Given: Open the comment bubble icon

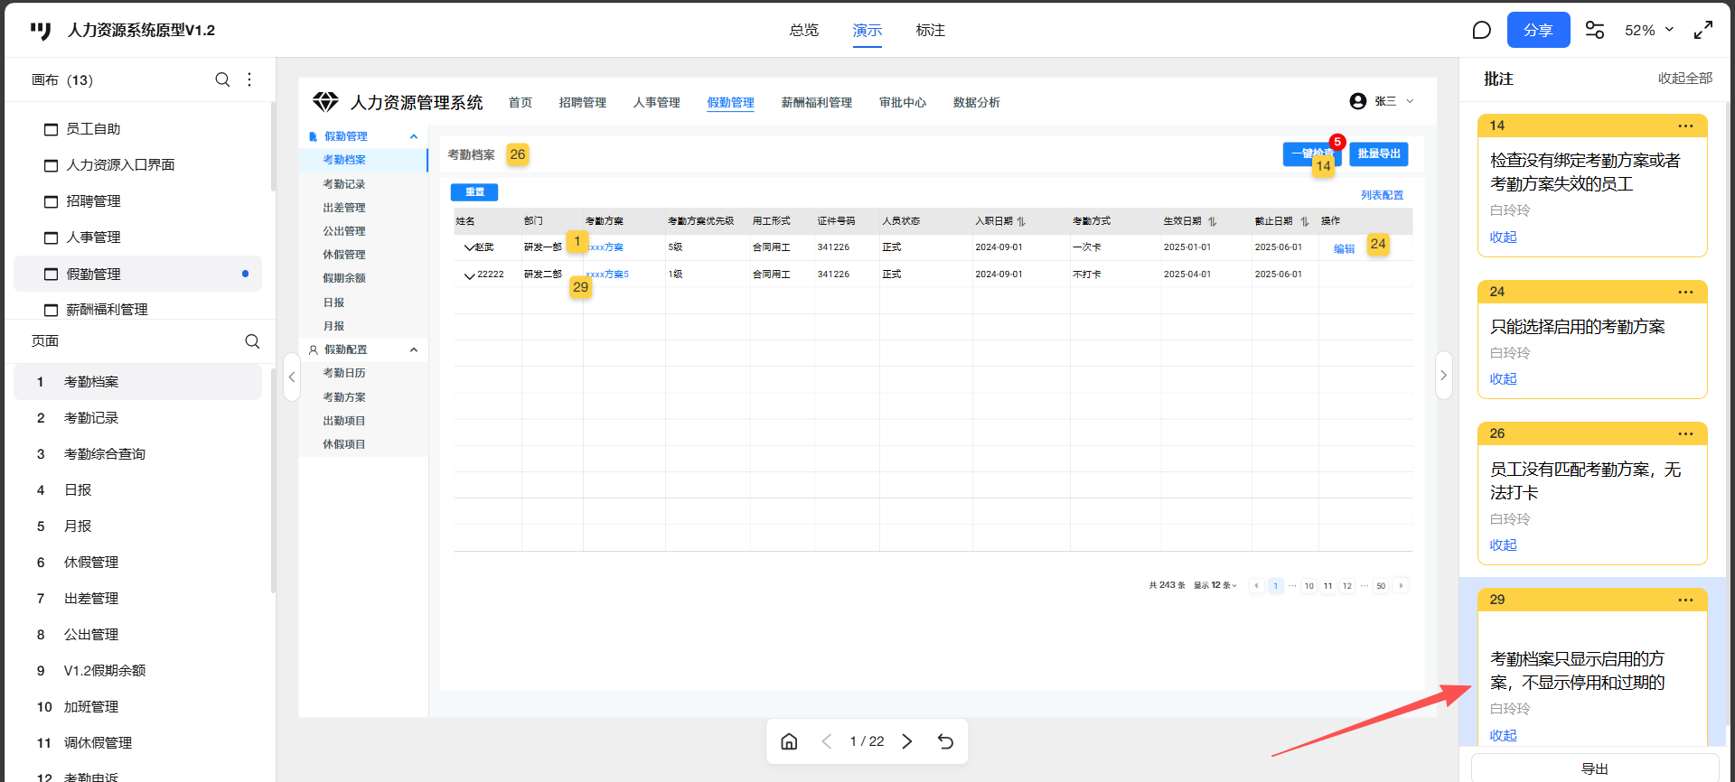Looking at the screenshot, I should click(x=1481, y=31).
